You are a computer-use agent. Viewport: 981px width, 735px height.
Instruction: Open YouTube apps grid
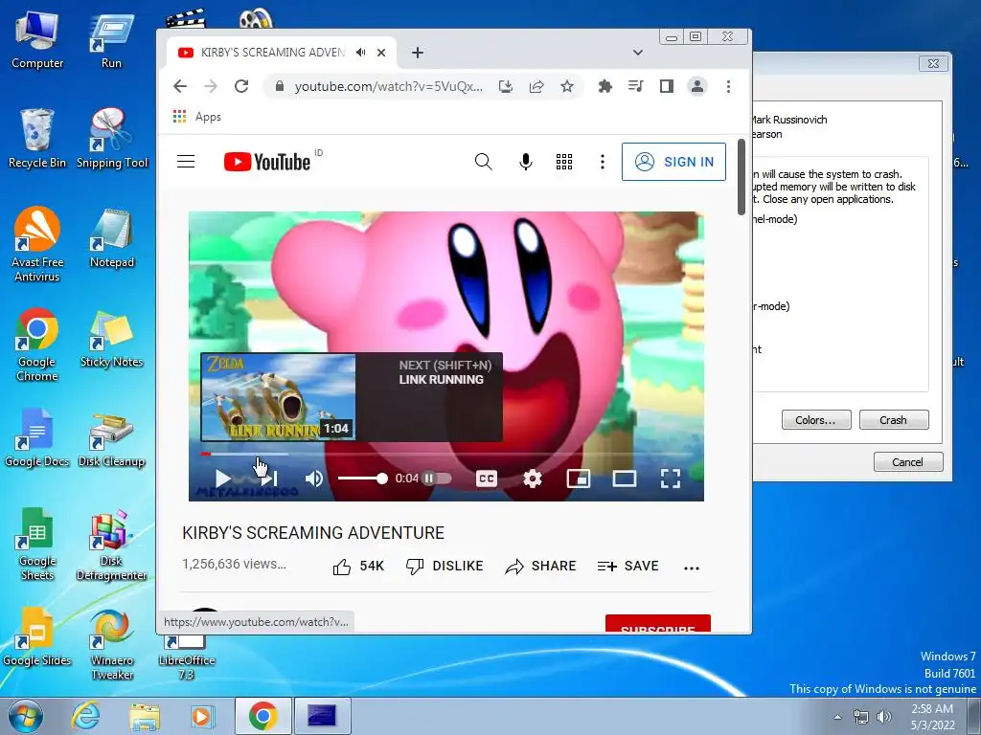[563, 162]
